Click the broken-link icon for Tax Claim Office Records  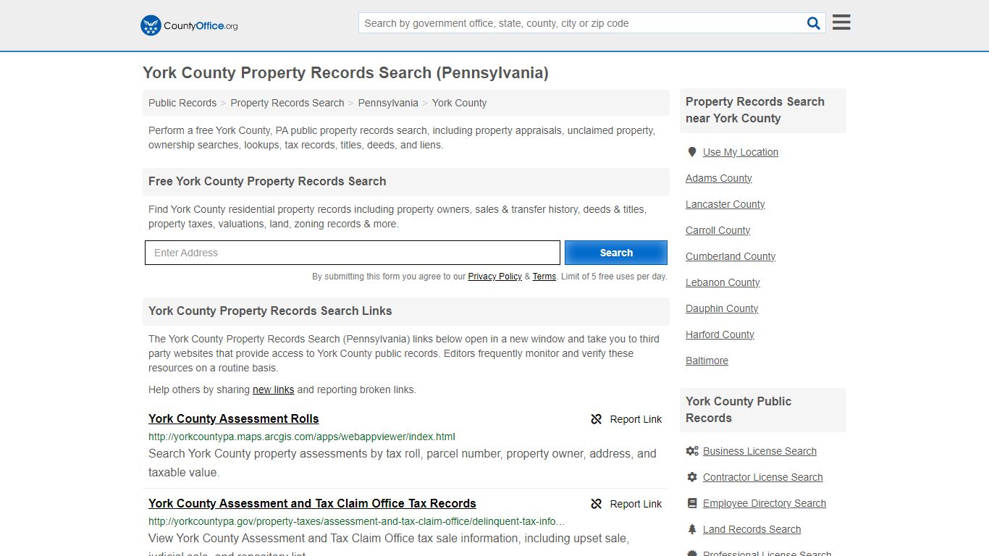tap(597, 504)
